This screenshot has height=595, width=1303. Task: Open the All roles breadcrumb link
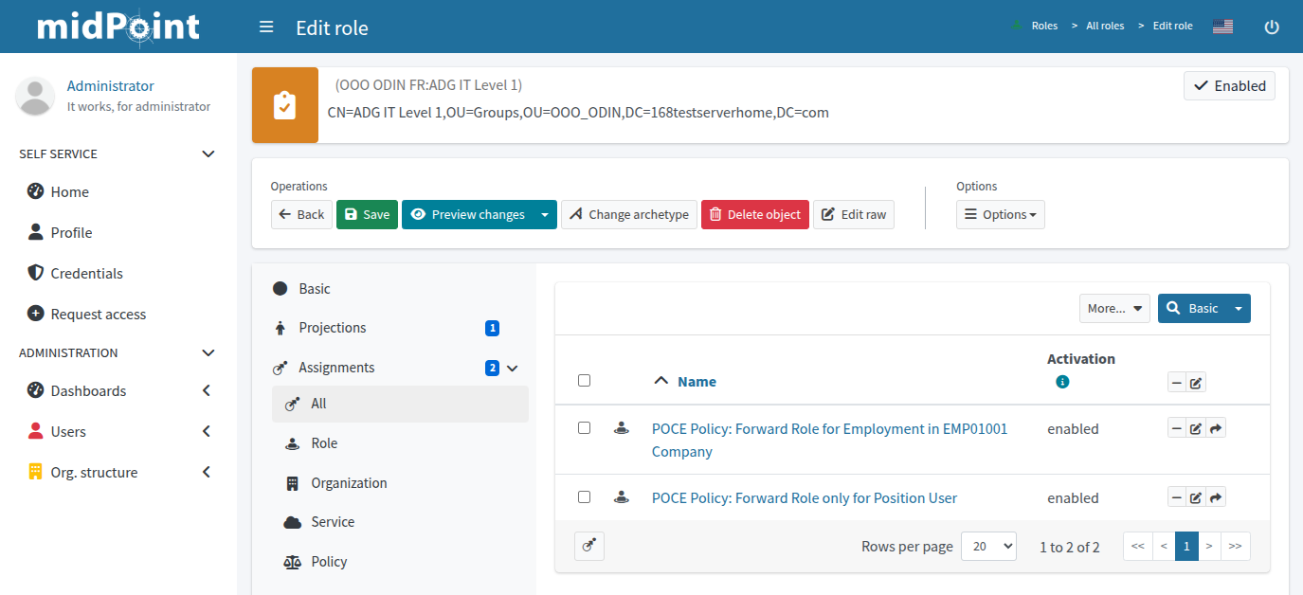click(x=1105, y=26)
